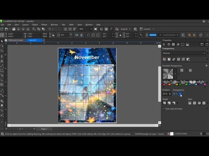Open the Fill tab in Properties
This screenshot has width=209, height=156.
pos(169,45)
